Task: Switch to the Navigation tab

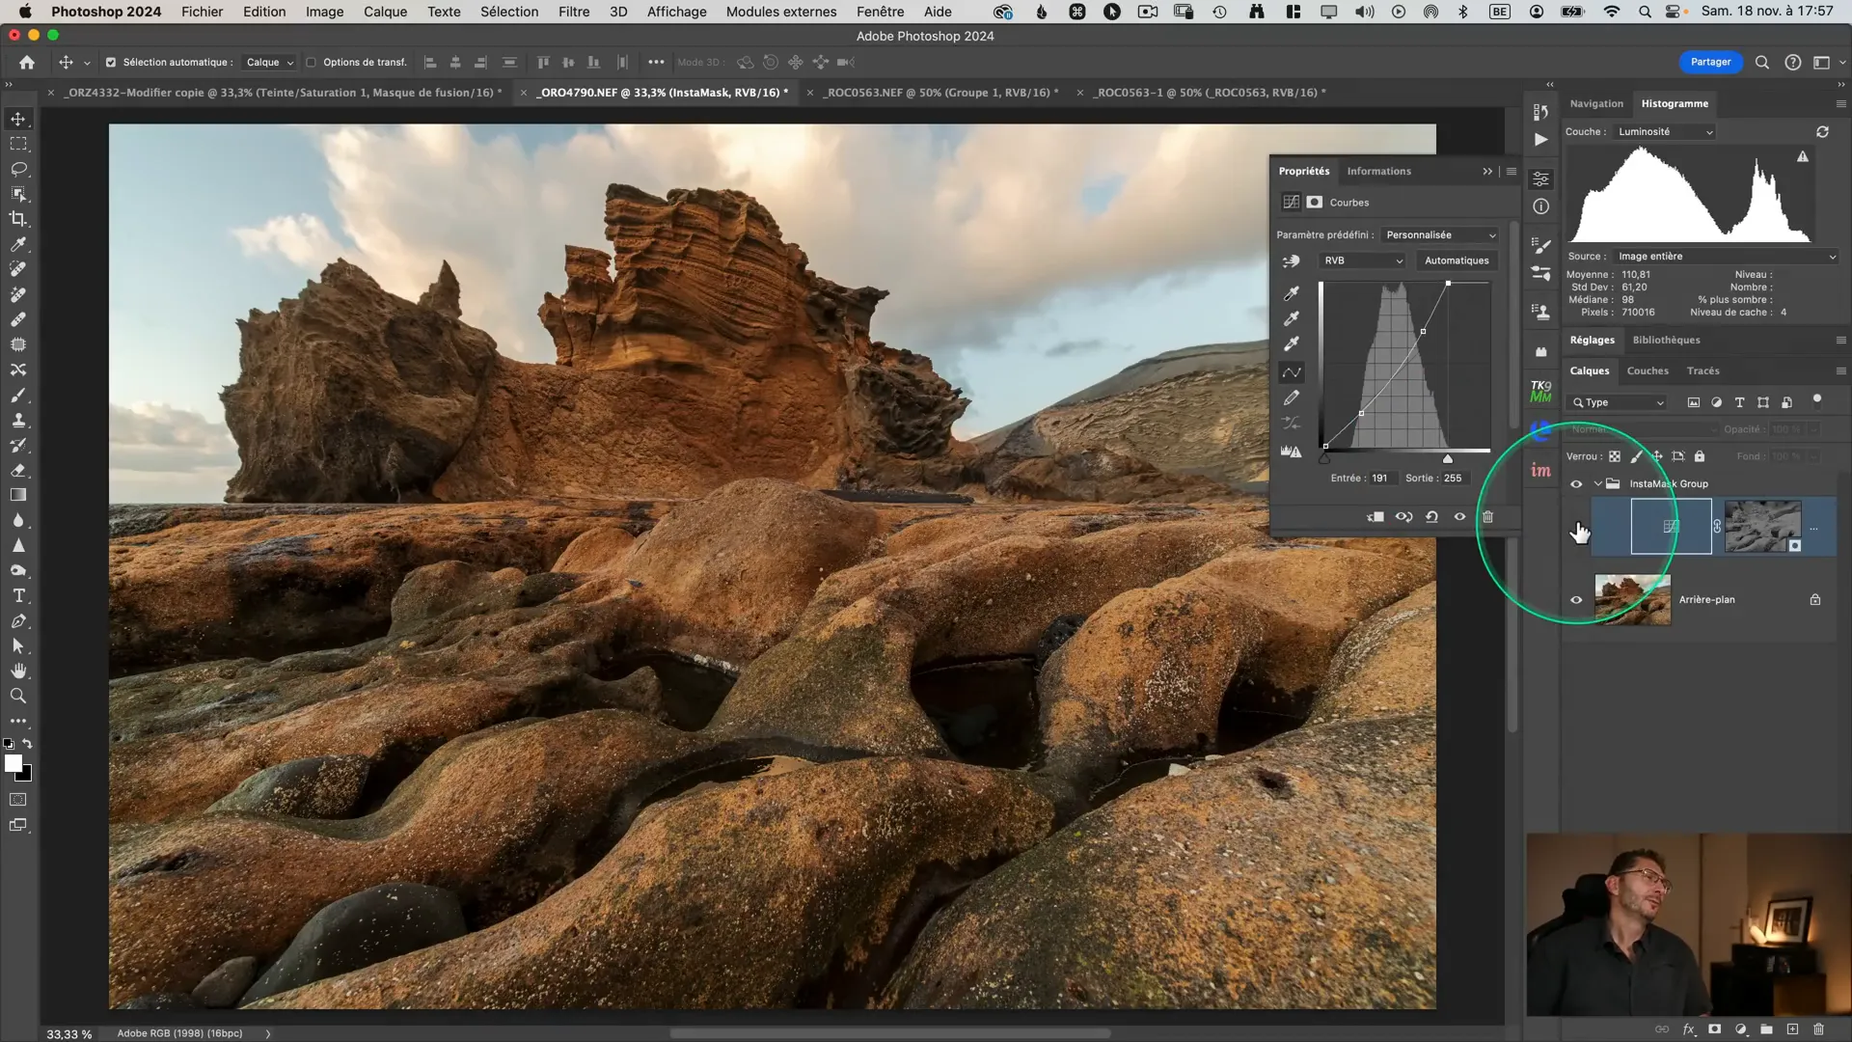Action: click(x=1596, y=103)
